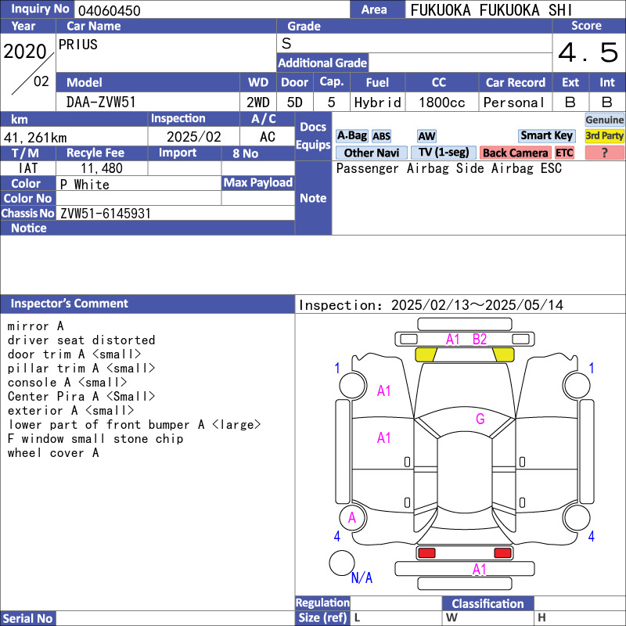This screenshot has height=626, width=626.
Task: Click the Genuine legend label
Action: pyautogui.click(x=604, y=120)
